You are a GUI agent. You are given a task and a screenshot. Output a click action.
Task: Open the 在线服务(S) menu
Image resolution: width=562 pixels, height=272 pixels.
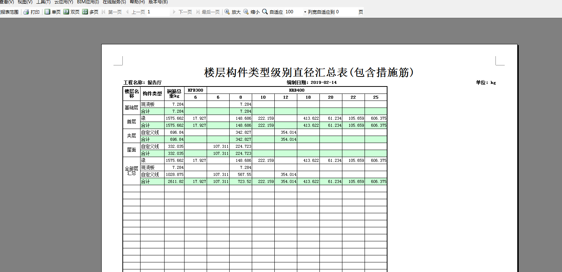pyautogui.click(x=114, y=2)
